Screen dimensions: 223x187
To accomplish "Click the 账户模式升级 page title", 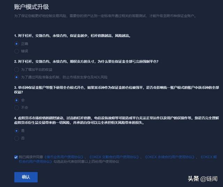I will click(31, 7).
